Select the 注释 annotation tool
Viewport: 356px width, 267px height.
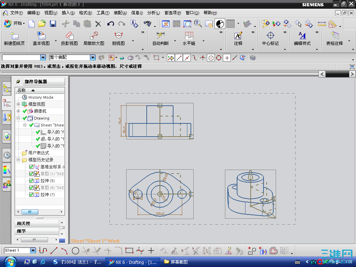click(x=238, y=36)
